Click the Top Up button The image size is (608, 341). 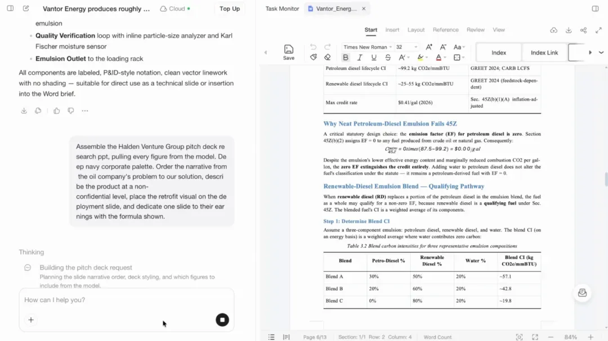coord(230,8)
